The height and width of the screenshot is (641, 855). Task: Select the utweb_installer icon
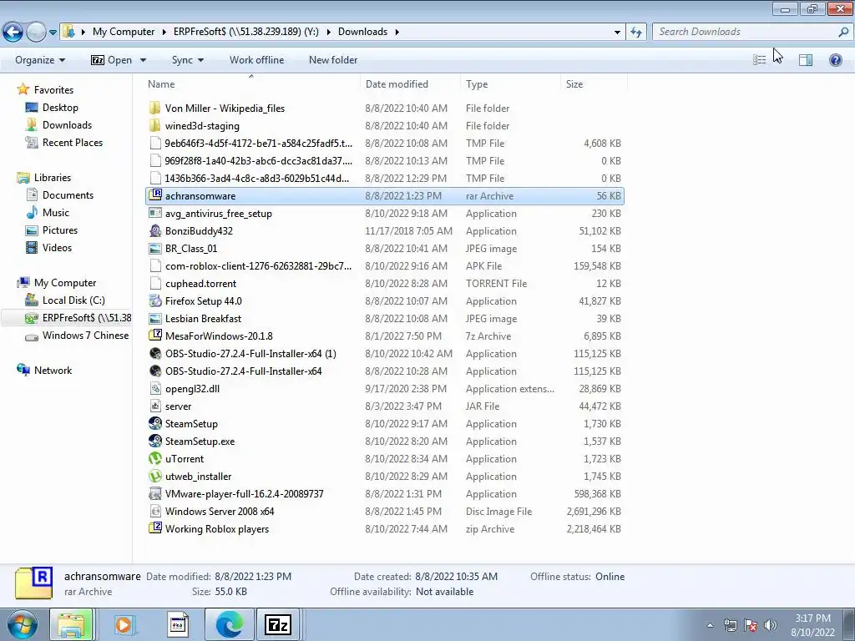pyautogui.click(x=155, y=476)
